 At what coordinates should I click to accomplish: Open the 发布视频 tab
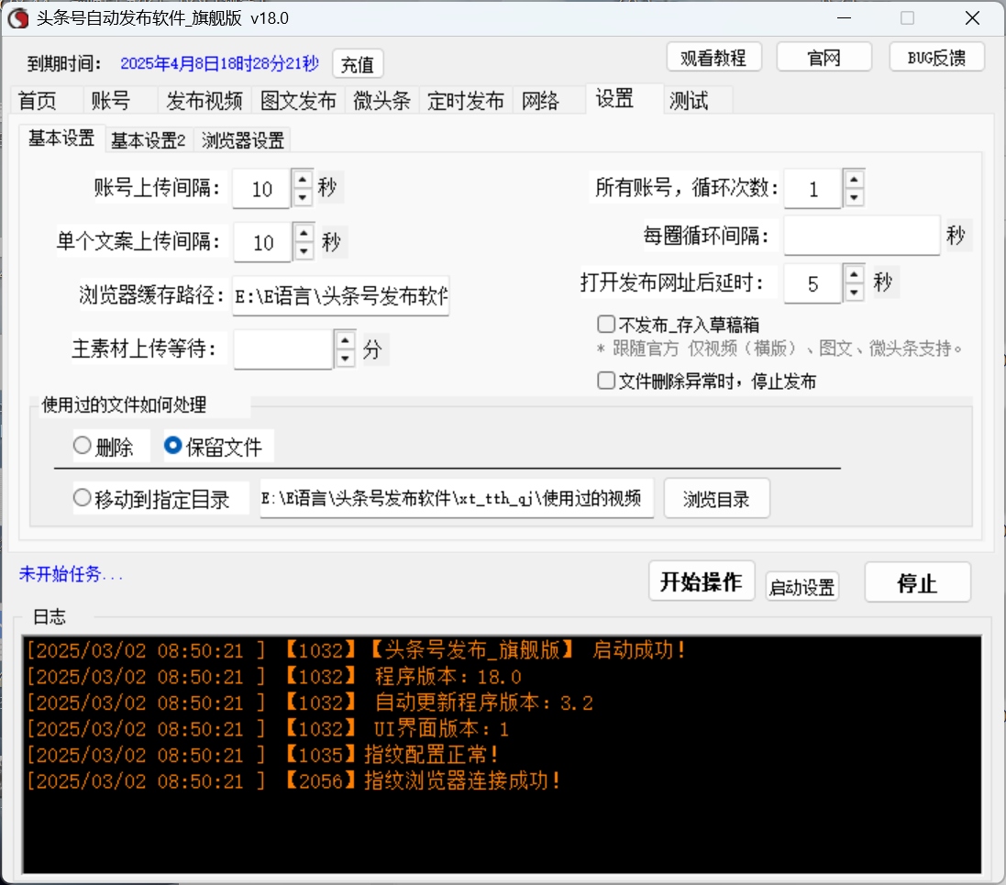point(204,101)
